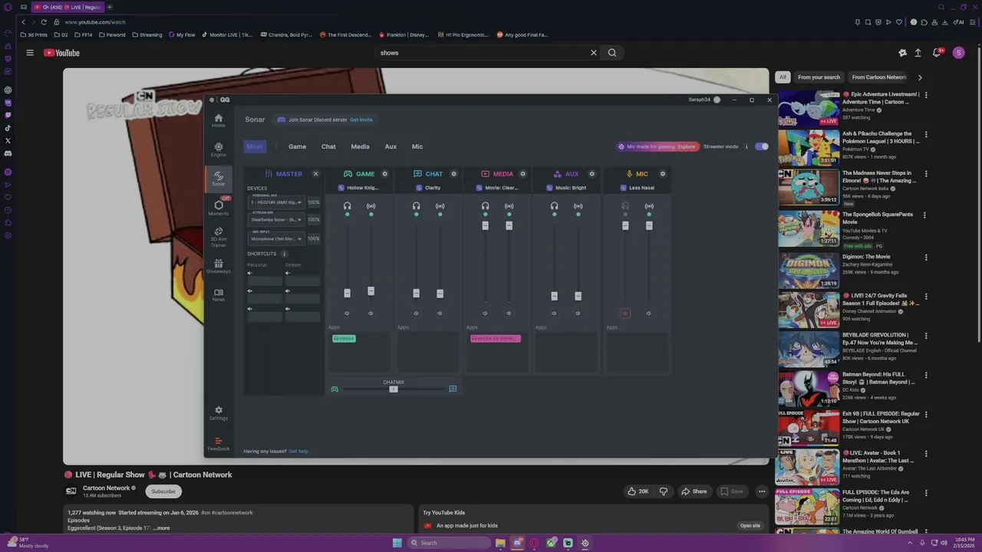Image resolution: width=982 pixels, height=552 pixels.
Task: Open MEDIA preset dropdown Movie: Clear
Action: point(497,188)
